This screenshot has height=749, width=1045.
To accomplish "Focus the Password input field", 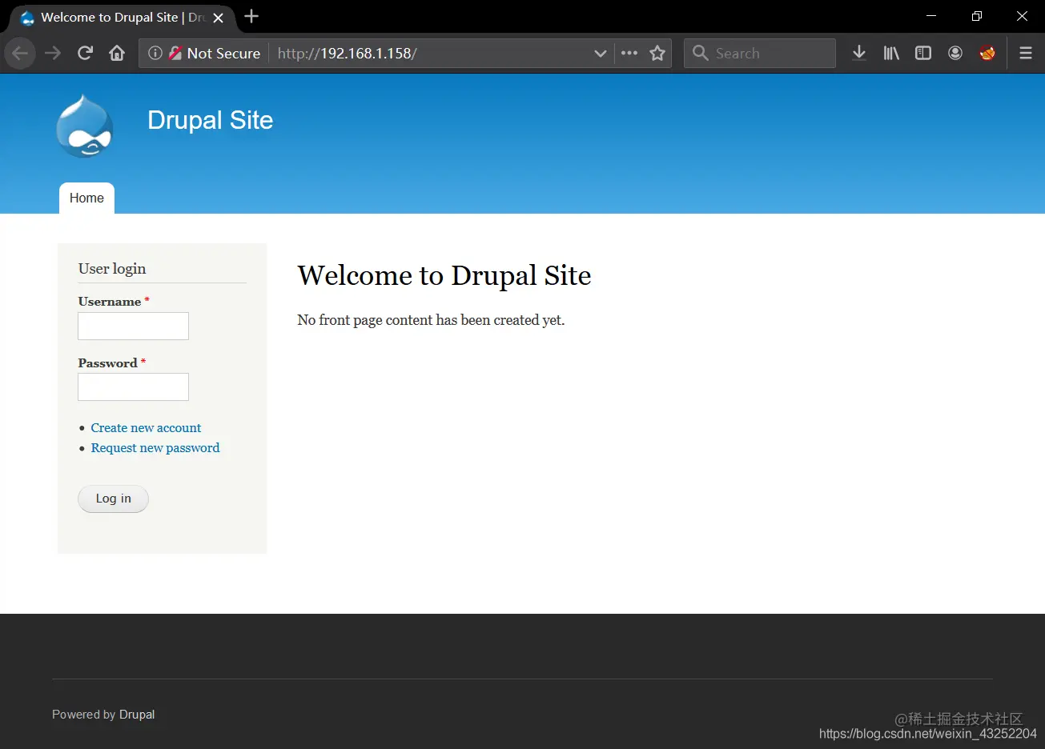I will 133,387.
